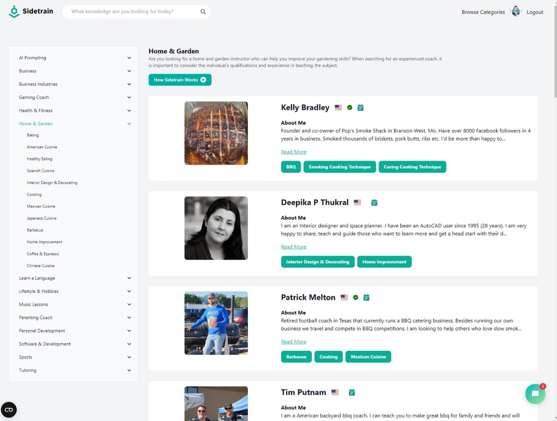Image resolution: width=557 pixels, height=421 pixels.
Task: Open the user profile avatar icon
Action: click(516, 11)
